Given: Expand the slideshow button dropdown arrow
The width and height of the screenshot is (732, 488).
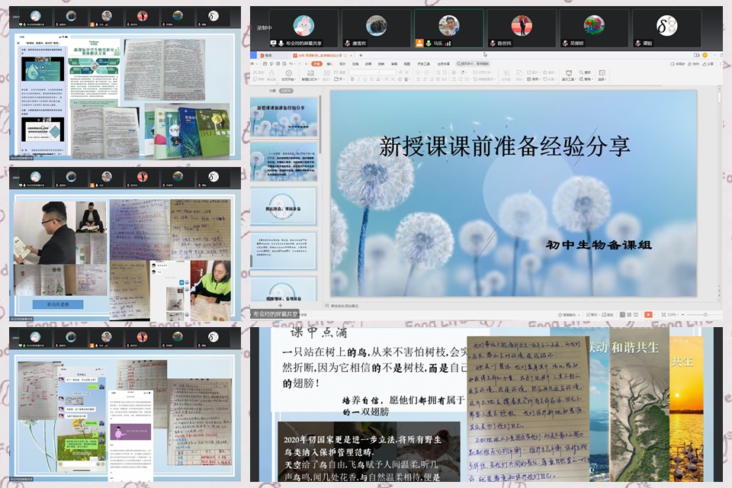Looking at the screenshot, I should 656,315.
